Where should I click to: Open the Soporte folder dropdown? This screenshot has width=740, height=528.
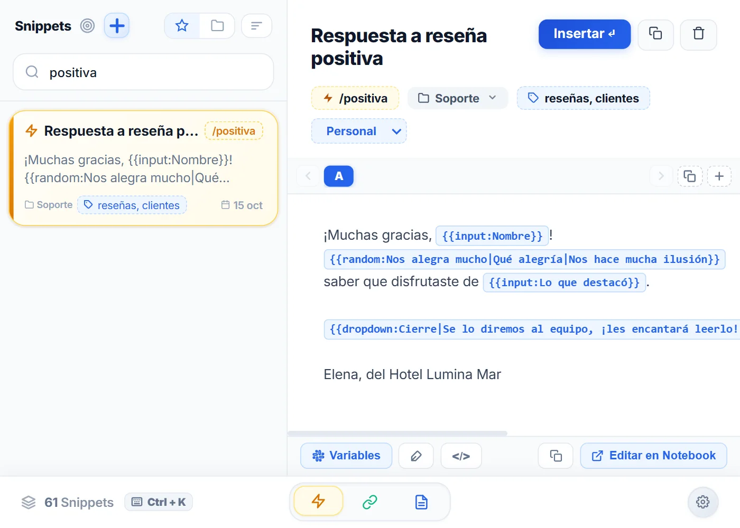click(458, 98)
